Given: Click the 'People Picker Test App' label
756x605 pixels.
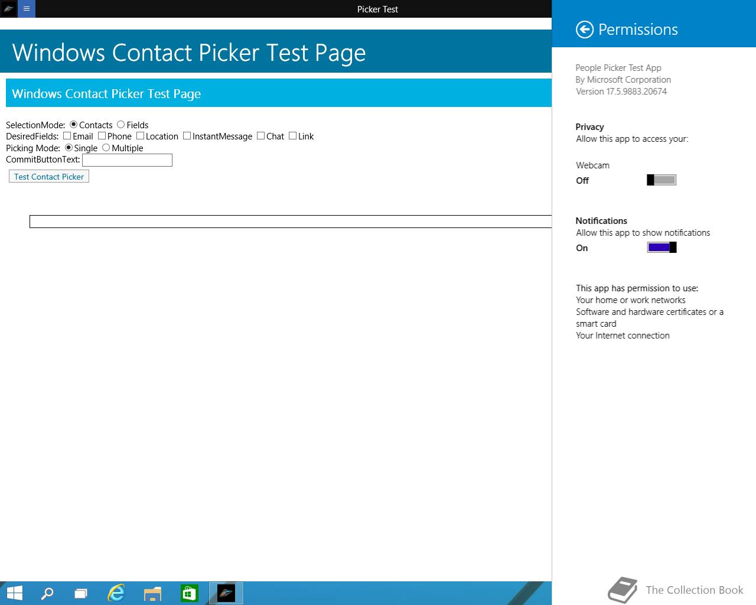Looking at the screenshot, I should pos(618,68).
